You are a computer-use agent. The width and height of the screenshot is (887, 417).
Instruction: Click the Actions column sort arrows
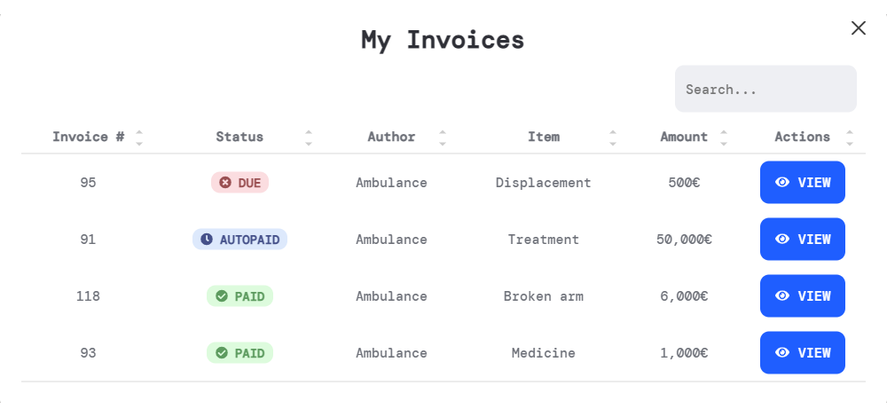coord(850,138)
